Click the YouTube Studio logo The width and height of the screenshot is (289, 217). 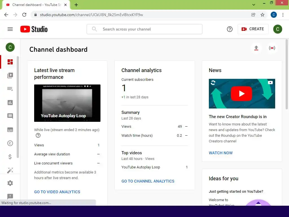(x=34, y=29)
